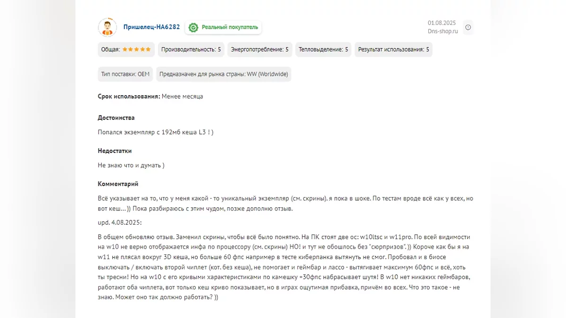Click the Общая rating label
Viewport: 566px width, 318px height.
[x=110, y=49]
